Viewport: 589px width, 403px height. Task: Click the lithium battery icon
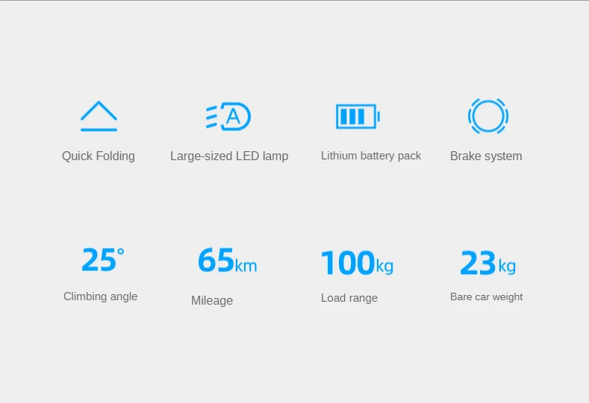point(358,116)
